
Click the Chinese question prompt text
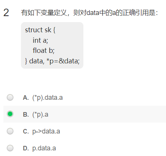(x=89, y=13)
